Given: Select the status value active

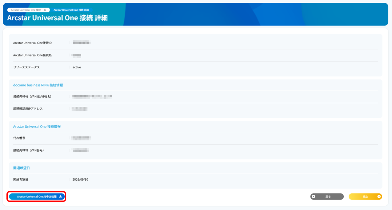Looking at the screenshot, I should pyautogui.click(x=77, y=67).
